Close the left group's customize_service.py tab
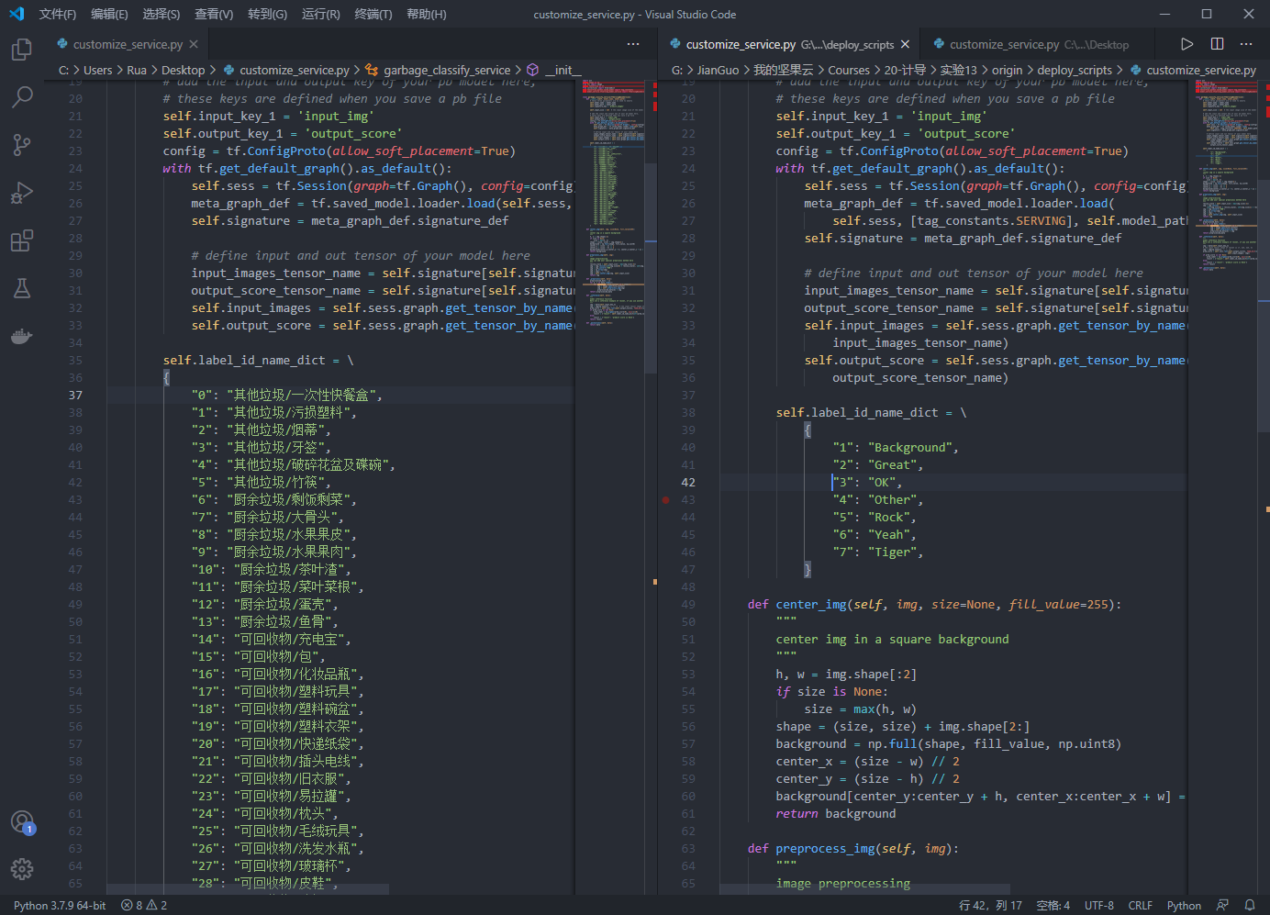 (194, 44)
